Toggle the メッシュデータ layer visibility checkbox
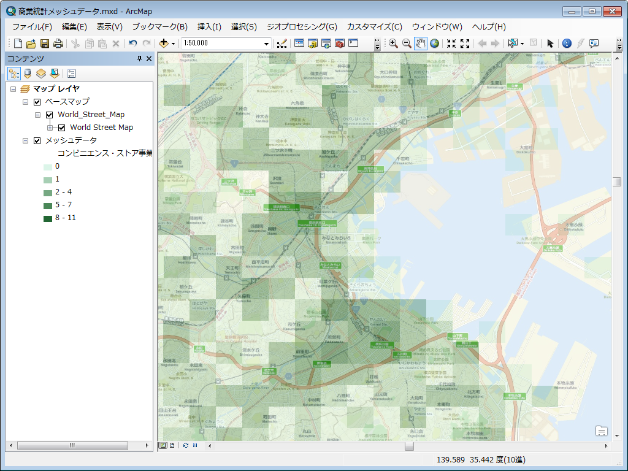The height and width of the screenshot is (471, 628). 37,140
